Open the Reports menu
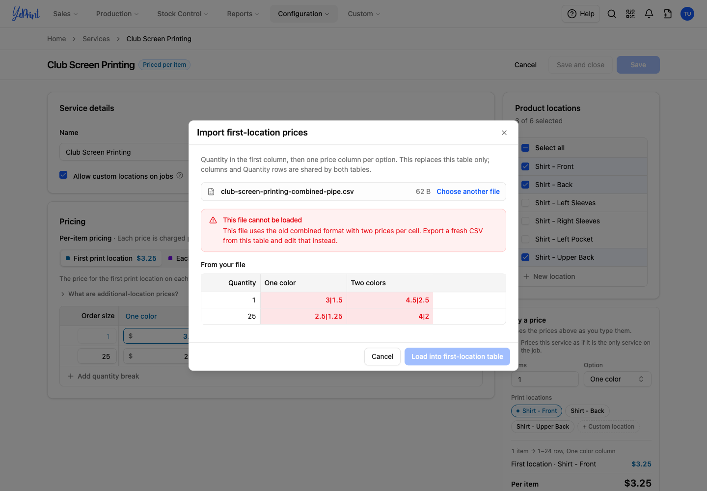The height and width of the screenshot is (491, 707). [243, 14]
